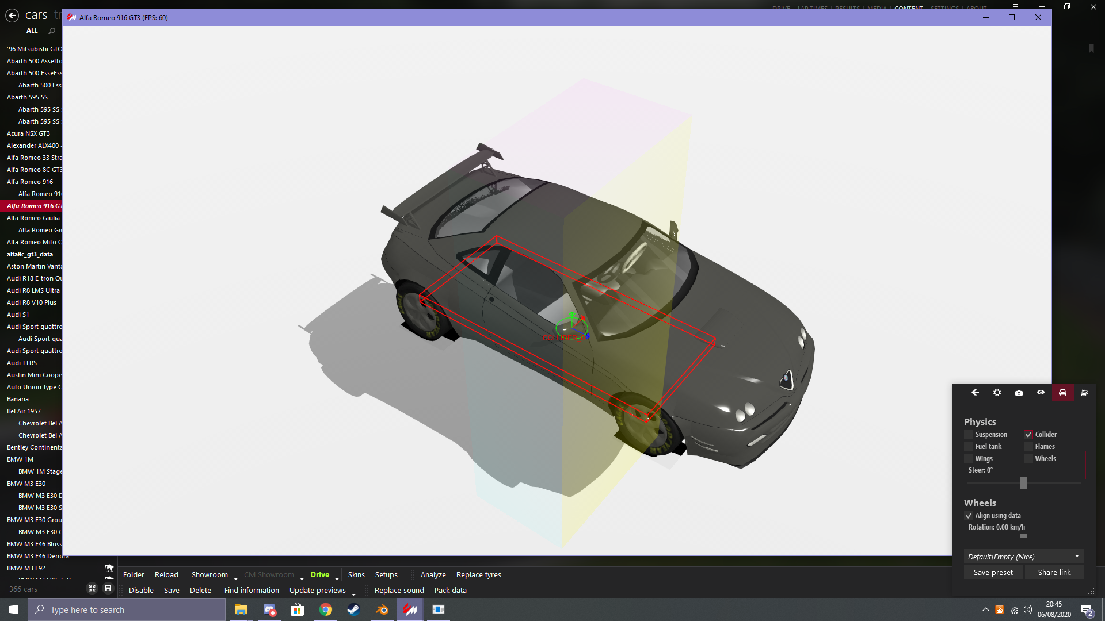The height and width of the screenshot is (621, 1105).
Task: Select Audi TTRS in cars list
Action: click(x=22, y=363)
